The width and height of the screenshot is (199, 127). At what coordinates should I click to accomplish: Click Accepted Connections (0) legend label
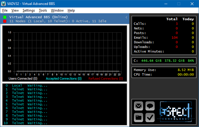click(x=64, y=79)
